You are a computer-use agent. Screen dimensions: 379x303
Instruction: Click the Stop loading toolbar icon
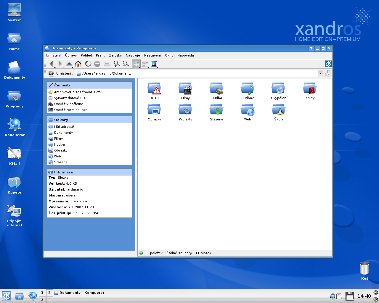point(97,64)
